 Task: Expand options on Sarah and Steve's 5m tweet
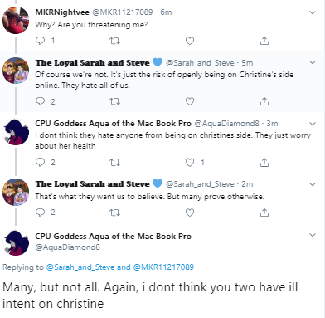coord(313,62)
